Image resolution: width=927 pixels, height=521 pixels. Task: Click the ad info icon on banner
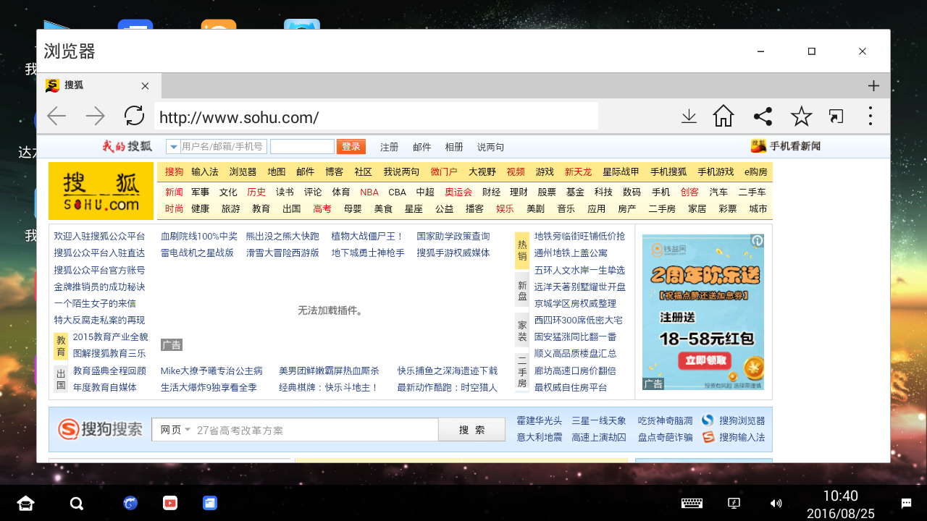[x=757, y=240]
